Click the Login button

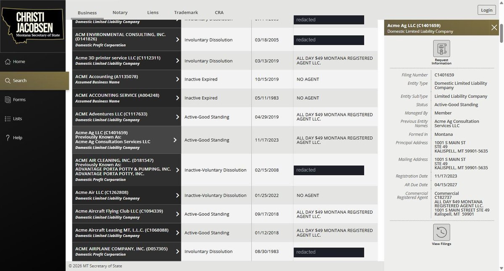[x=486, y=10]
